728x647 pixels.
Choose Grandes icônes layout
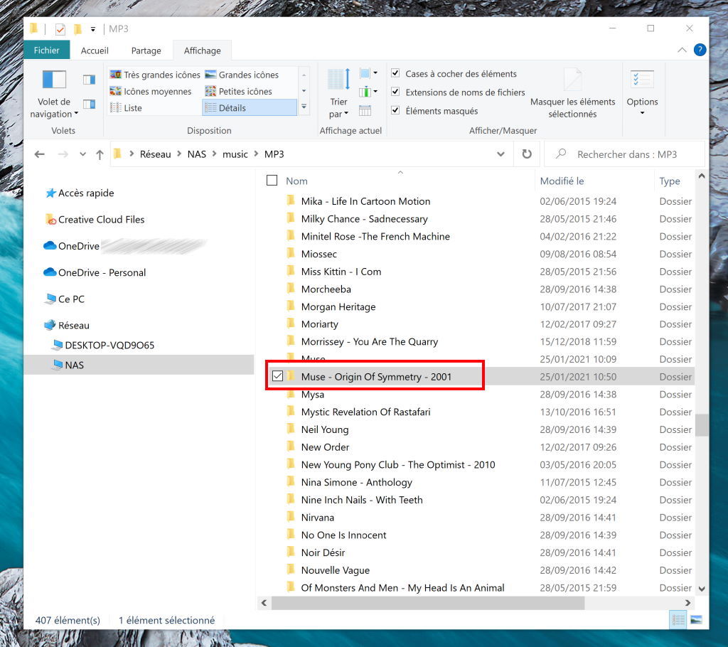point(242,75)
